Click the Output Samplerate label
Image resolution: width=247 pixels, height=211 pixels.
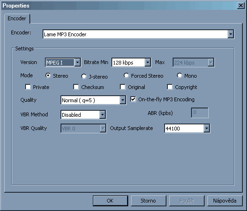pyautogui.click(x=132, y=128)
